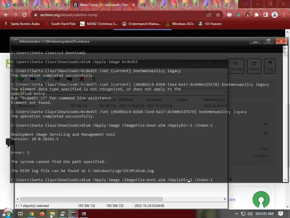This screenshot has height=218, width=290.
Task: Click the Favorite button on archive.org
Action: pyautogui.click(x=235, y=66)
